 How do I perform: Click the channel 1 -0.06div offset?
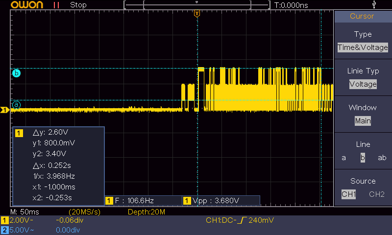pos(70,220)
